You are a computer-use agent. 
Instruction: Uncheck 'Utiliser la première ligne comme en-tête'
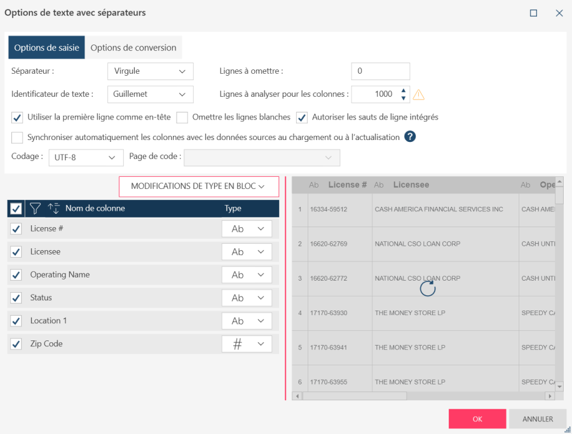(17, 117)
